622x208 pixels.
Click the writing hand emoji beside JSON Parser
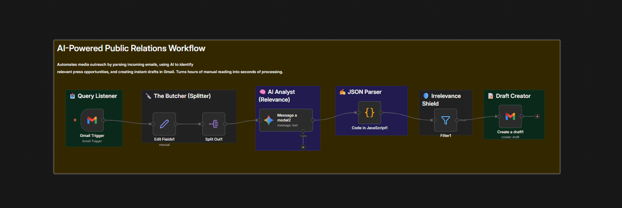(342, 92)
